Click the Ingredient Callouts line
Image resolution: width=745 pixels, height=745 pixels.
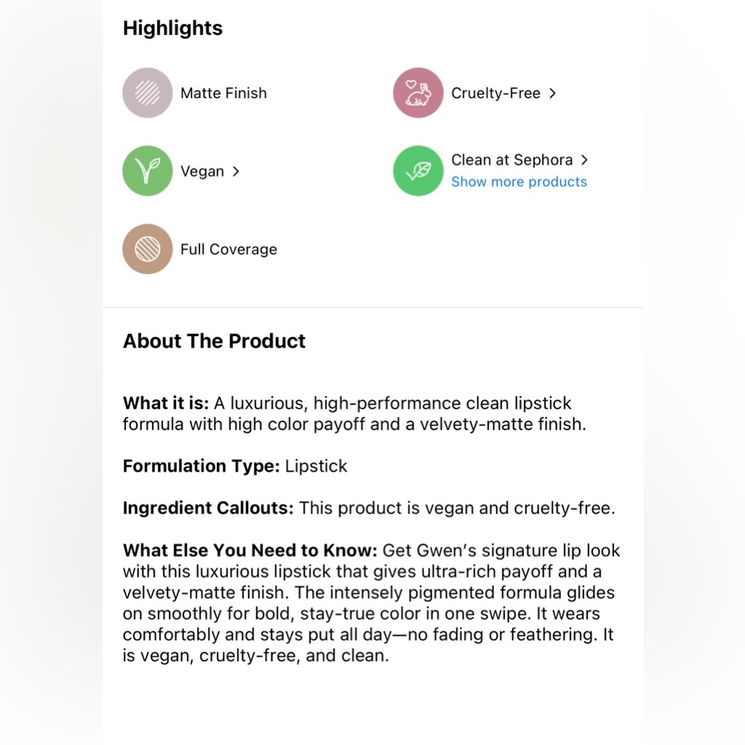click(369, 508)
